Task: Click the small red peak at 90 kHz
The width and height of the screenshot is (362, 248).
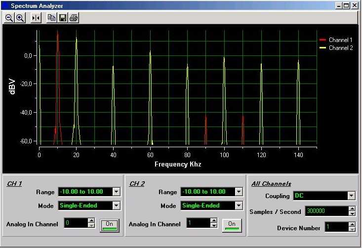Action: pos(206,129)
